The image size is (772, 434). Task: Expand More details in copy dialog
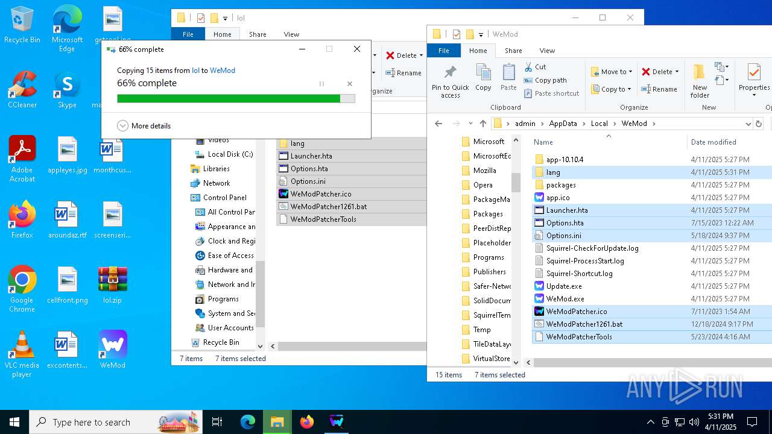pyautogui.click(x=144, y=126)
